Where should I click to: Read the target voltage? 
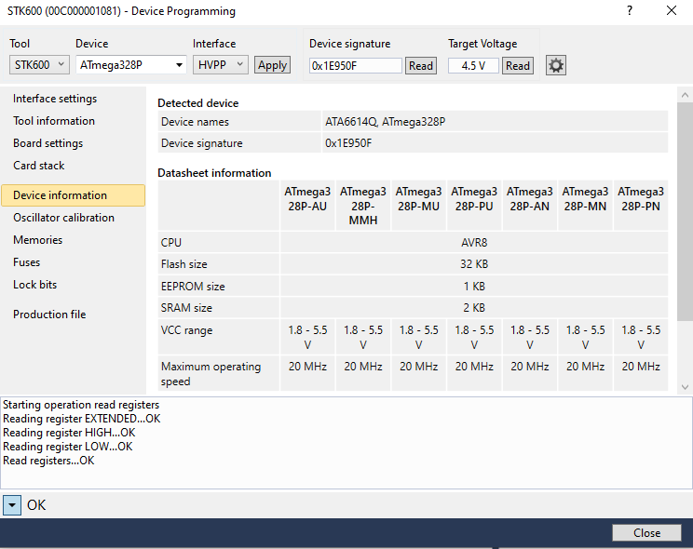518,66
